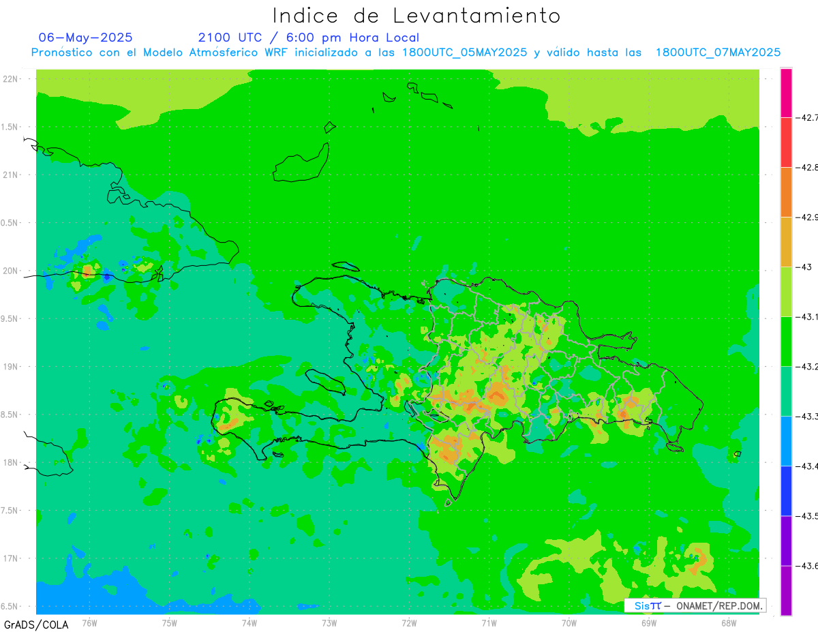Click the "72W" longitude label

[409, 622]
